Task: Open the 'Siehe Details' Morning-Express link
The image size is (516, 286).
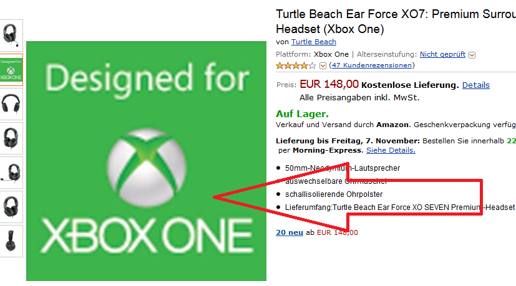Action: (x=391, y=150)
